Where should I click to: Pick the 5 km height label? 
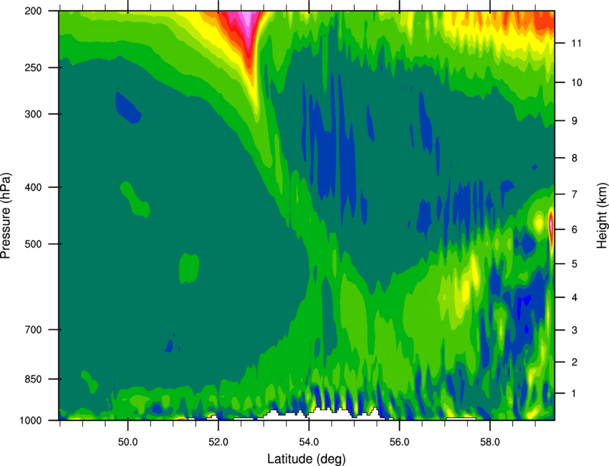(x=575, y=265)
